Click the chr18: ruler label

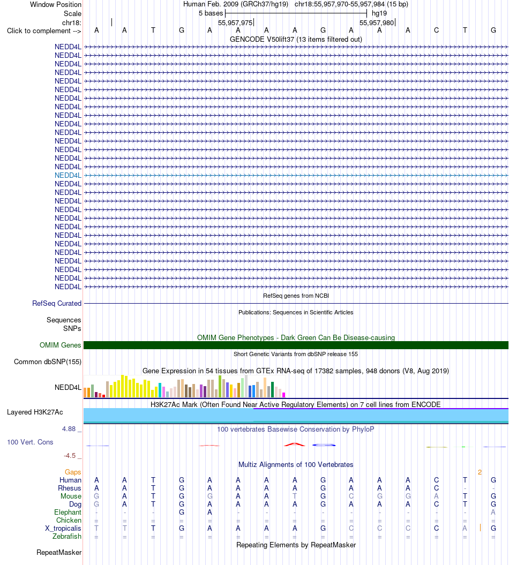[x=72, y=22]
